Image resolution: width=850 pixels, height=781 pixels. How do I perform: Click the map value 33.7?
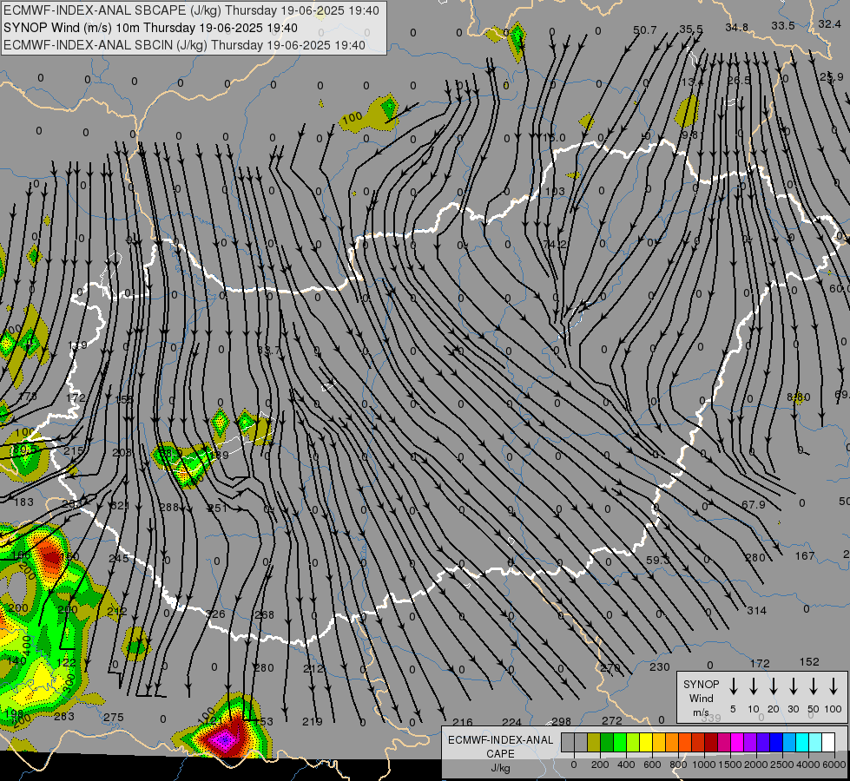pos(269,351)
